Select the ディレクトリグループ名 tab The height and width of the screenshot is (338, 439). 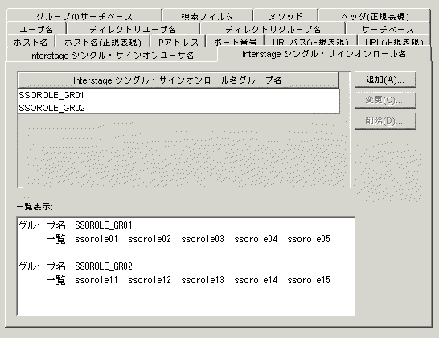click(x=273, y=29)
